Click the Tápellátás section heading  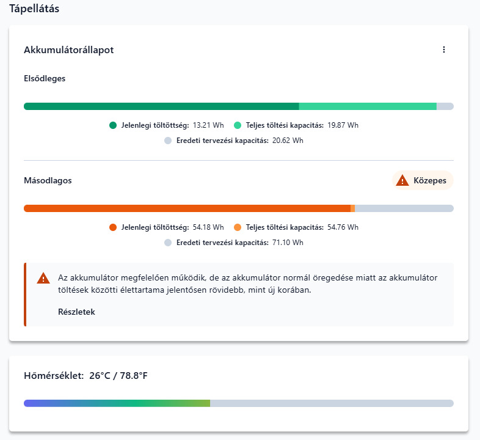[34, 9]
